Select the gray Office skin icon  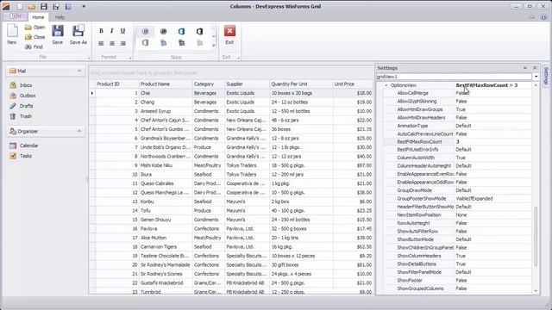[x=146, y=43]
